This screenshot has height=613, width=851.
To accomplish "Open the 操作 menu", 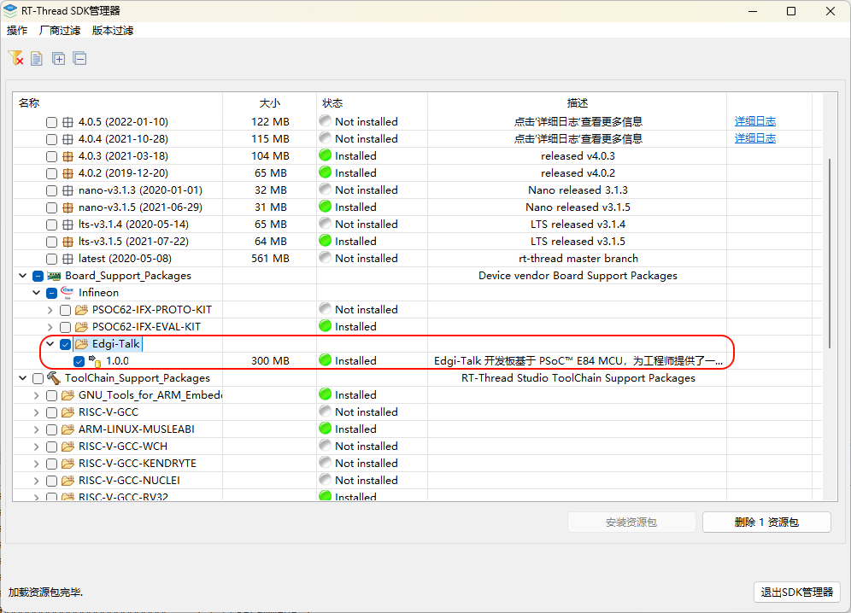I will coord(17,30).
